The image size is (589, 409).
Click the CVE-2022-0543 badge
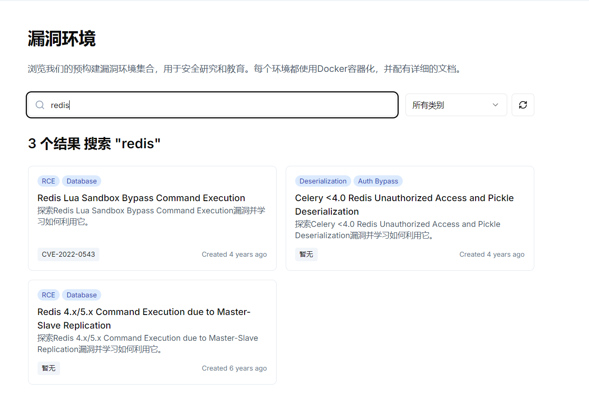click(68, 254)
